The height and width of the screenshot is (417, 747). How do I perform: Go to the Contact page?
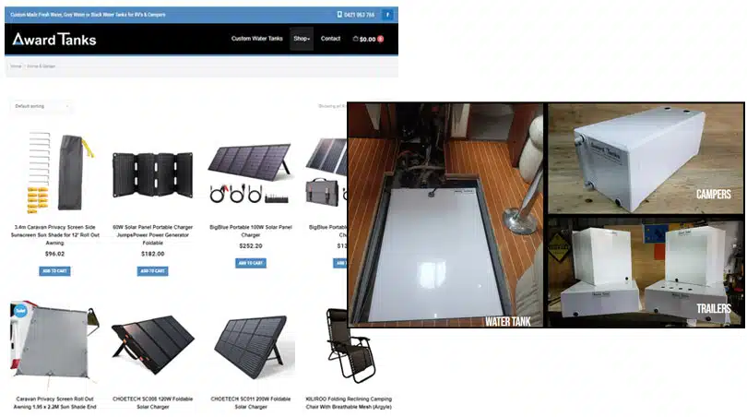click(330, 39)
